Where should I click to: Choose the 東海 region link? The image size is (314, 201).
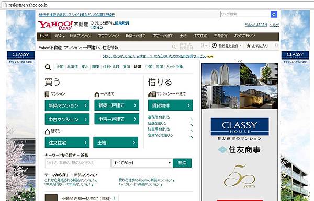(127, 67)
